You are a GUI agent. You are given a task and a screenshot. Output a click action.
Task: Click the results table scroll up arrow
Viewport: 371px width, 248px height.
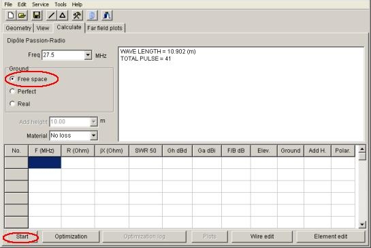pyautogui.click(x=362, y=149)
